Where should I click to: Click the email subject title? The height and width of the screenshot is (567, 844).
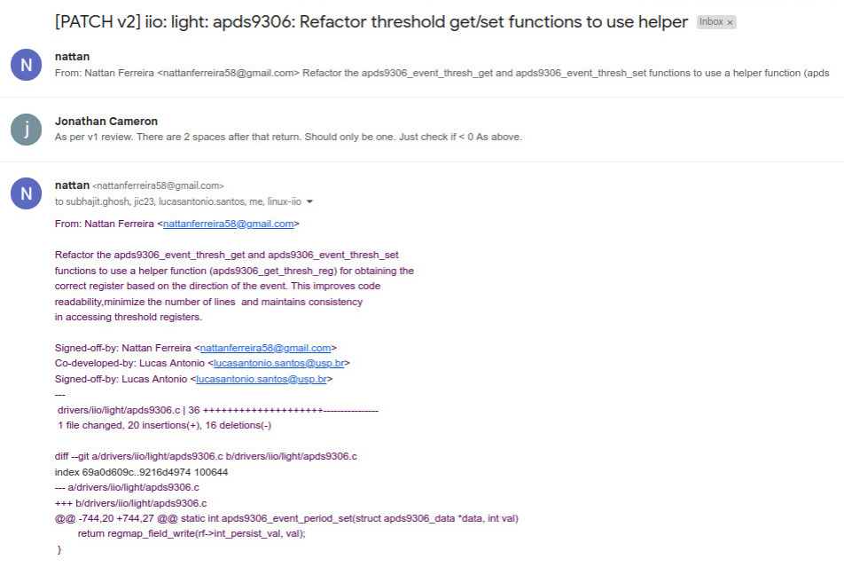(371, 22)
